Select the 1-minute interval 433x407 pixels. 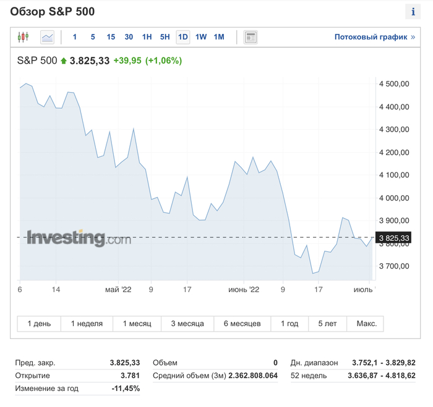point(75,37)
